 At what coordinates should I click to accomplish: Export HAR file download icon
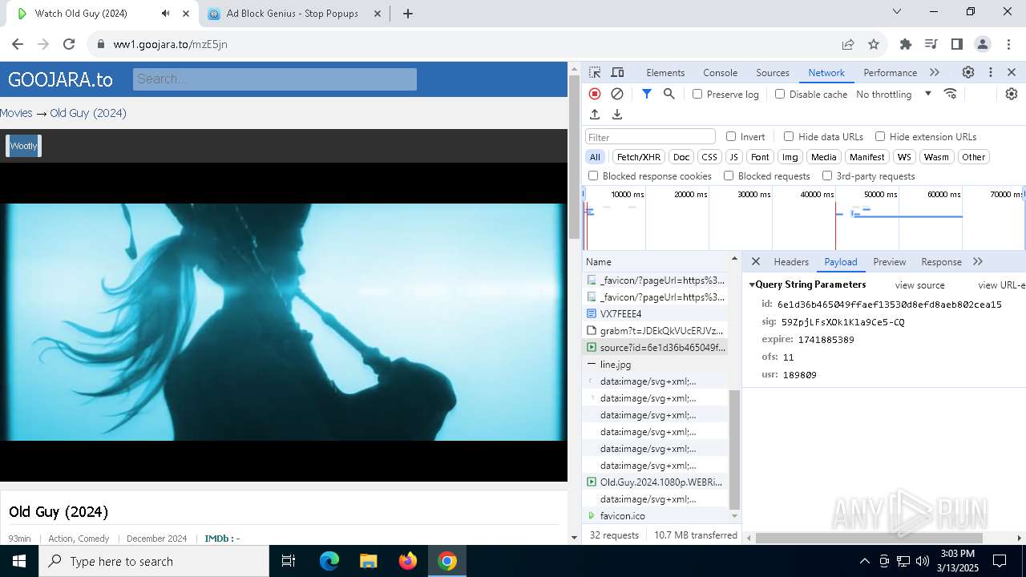(617, 115)
